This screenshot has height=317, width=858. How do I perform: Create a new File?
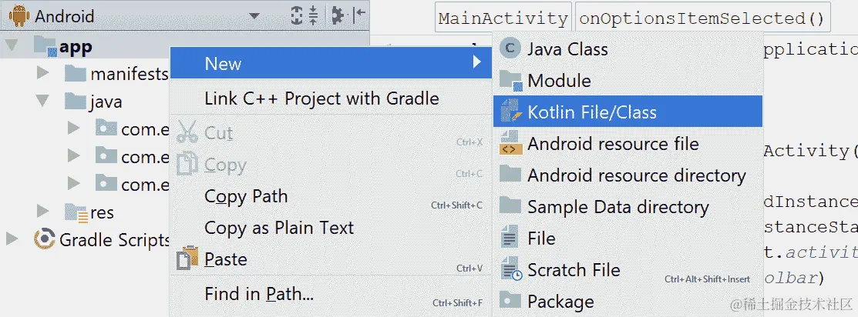[628, 238]
